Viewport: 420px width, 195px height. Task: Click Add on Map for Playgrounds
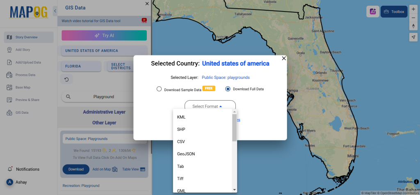(105, 169)
